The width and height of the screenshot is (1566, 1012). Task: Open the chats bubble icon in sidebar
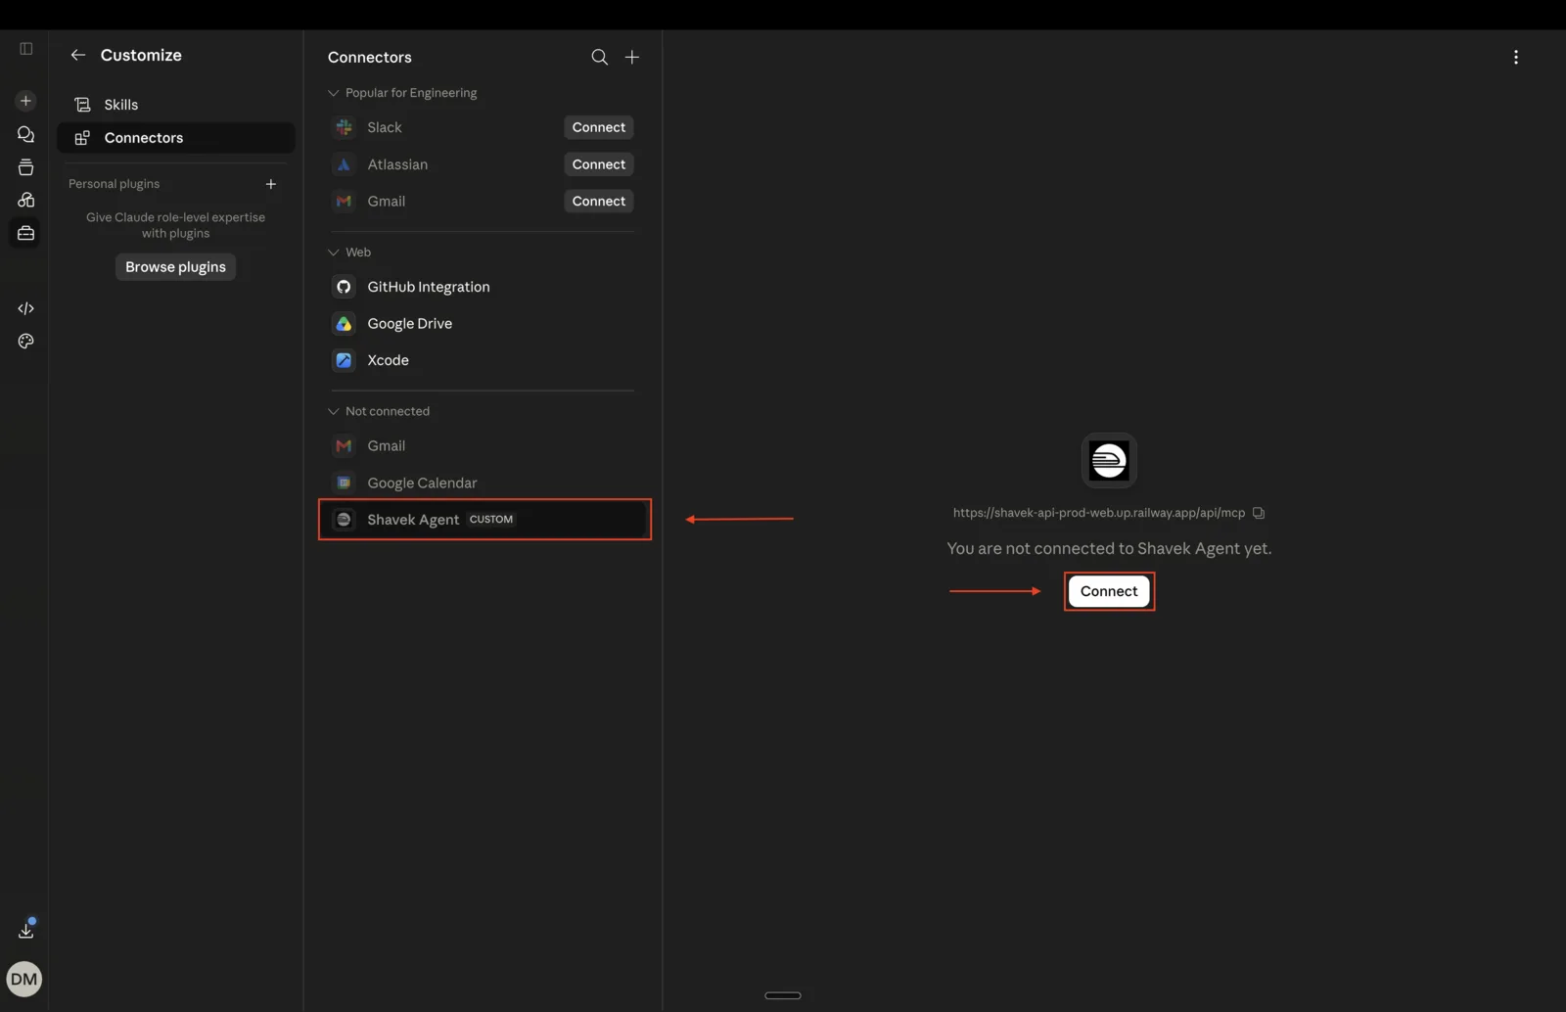coord(26,134)
